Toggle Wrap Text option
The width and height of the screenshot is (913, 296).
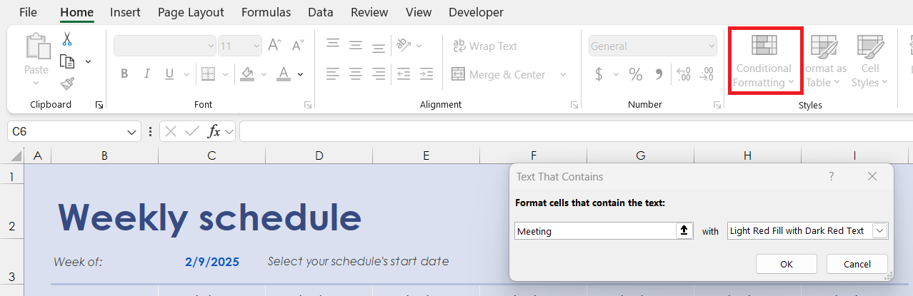(485, 46)
